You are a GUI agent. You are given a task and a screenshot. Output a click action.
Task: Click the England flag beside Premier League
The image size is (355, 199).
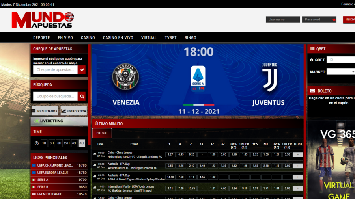point(34,194)
